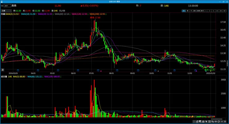This screenshot has height=124, width=229.
Task: Select the 月 (monthly) period tab
Action: (191, 11)
